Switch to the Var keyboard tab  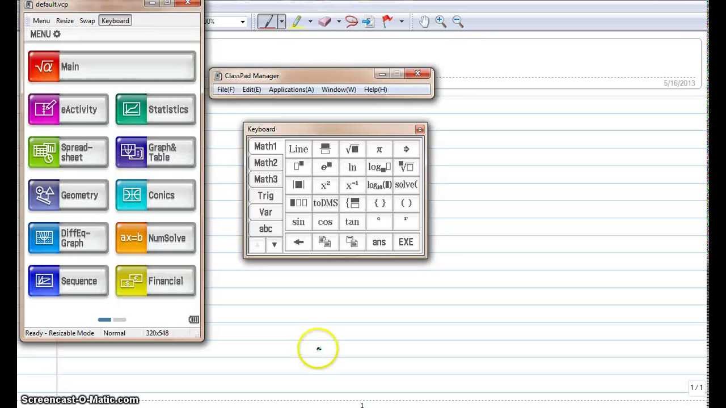[x=265, y=212]
